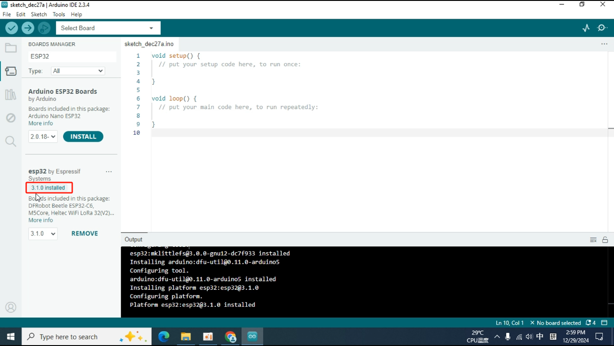Screen dimensions: 614x346
Task: Click the notifications bell count in status bar
Action: [591, 323]
